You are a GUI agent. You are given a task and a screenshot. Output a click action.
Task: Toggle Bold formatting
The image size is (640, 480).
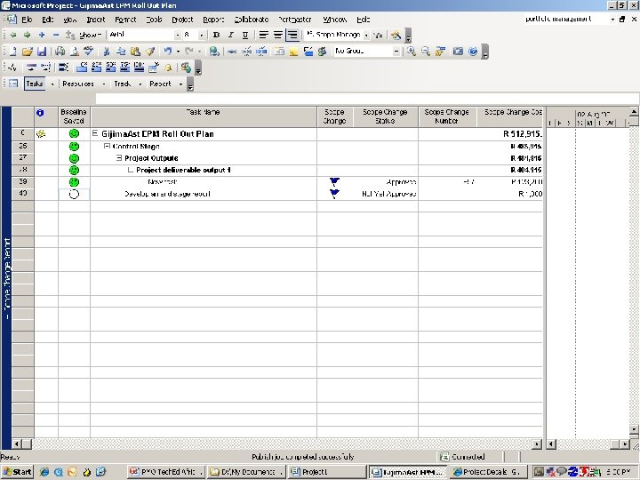(217, 35)
